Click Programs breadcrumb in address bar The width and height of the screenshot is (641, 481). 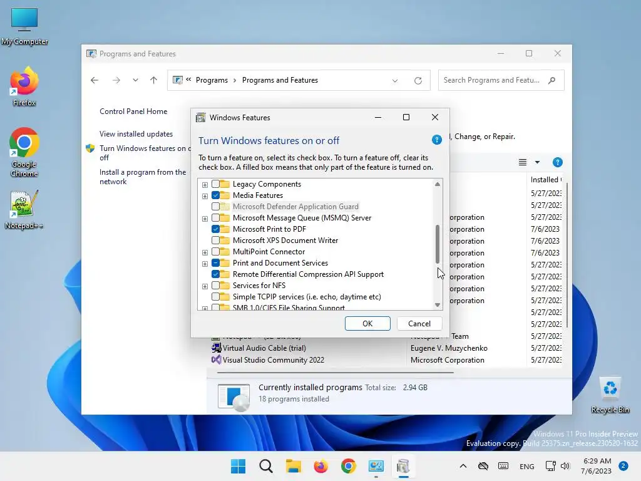(212, 80)
